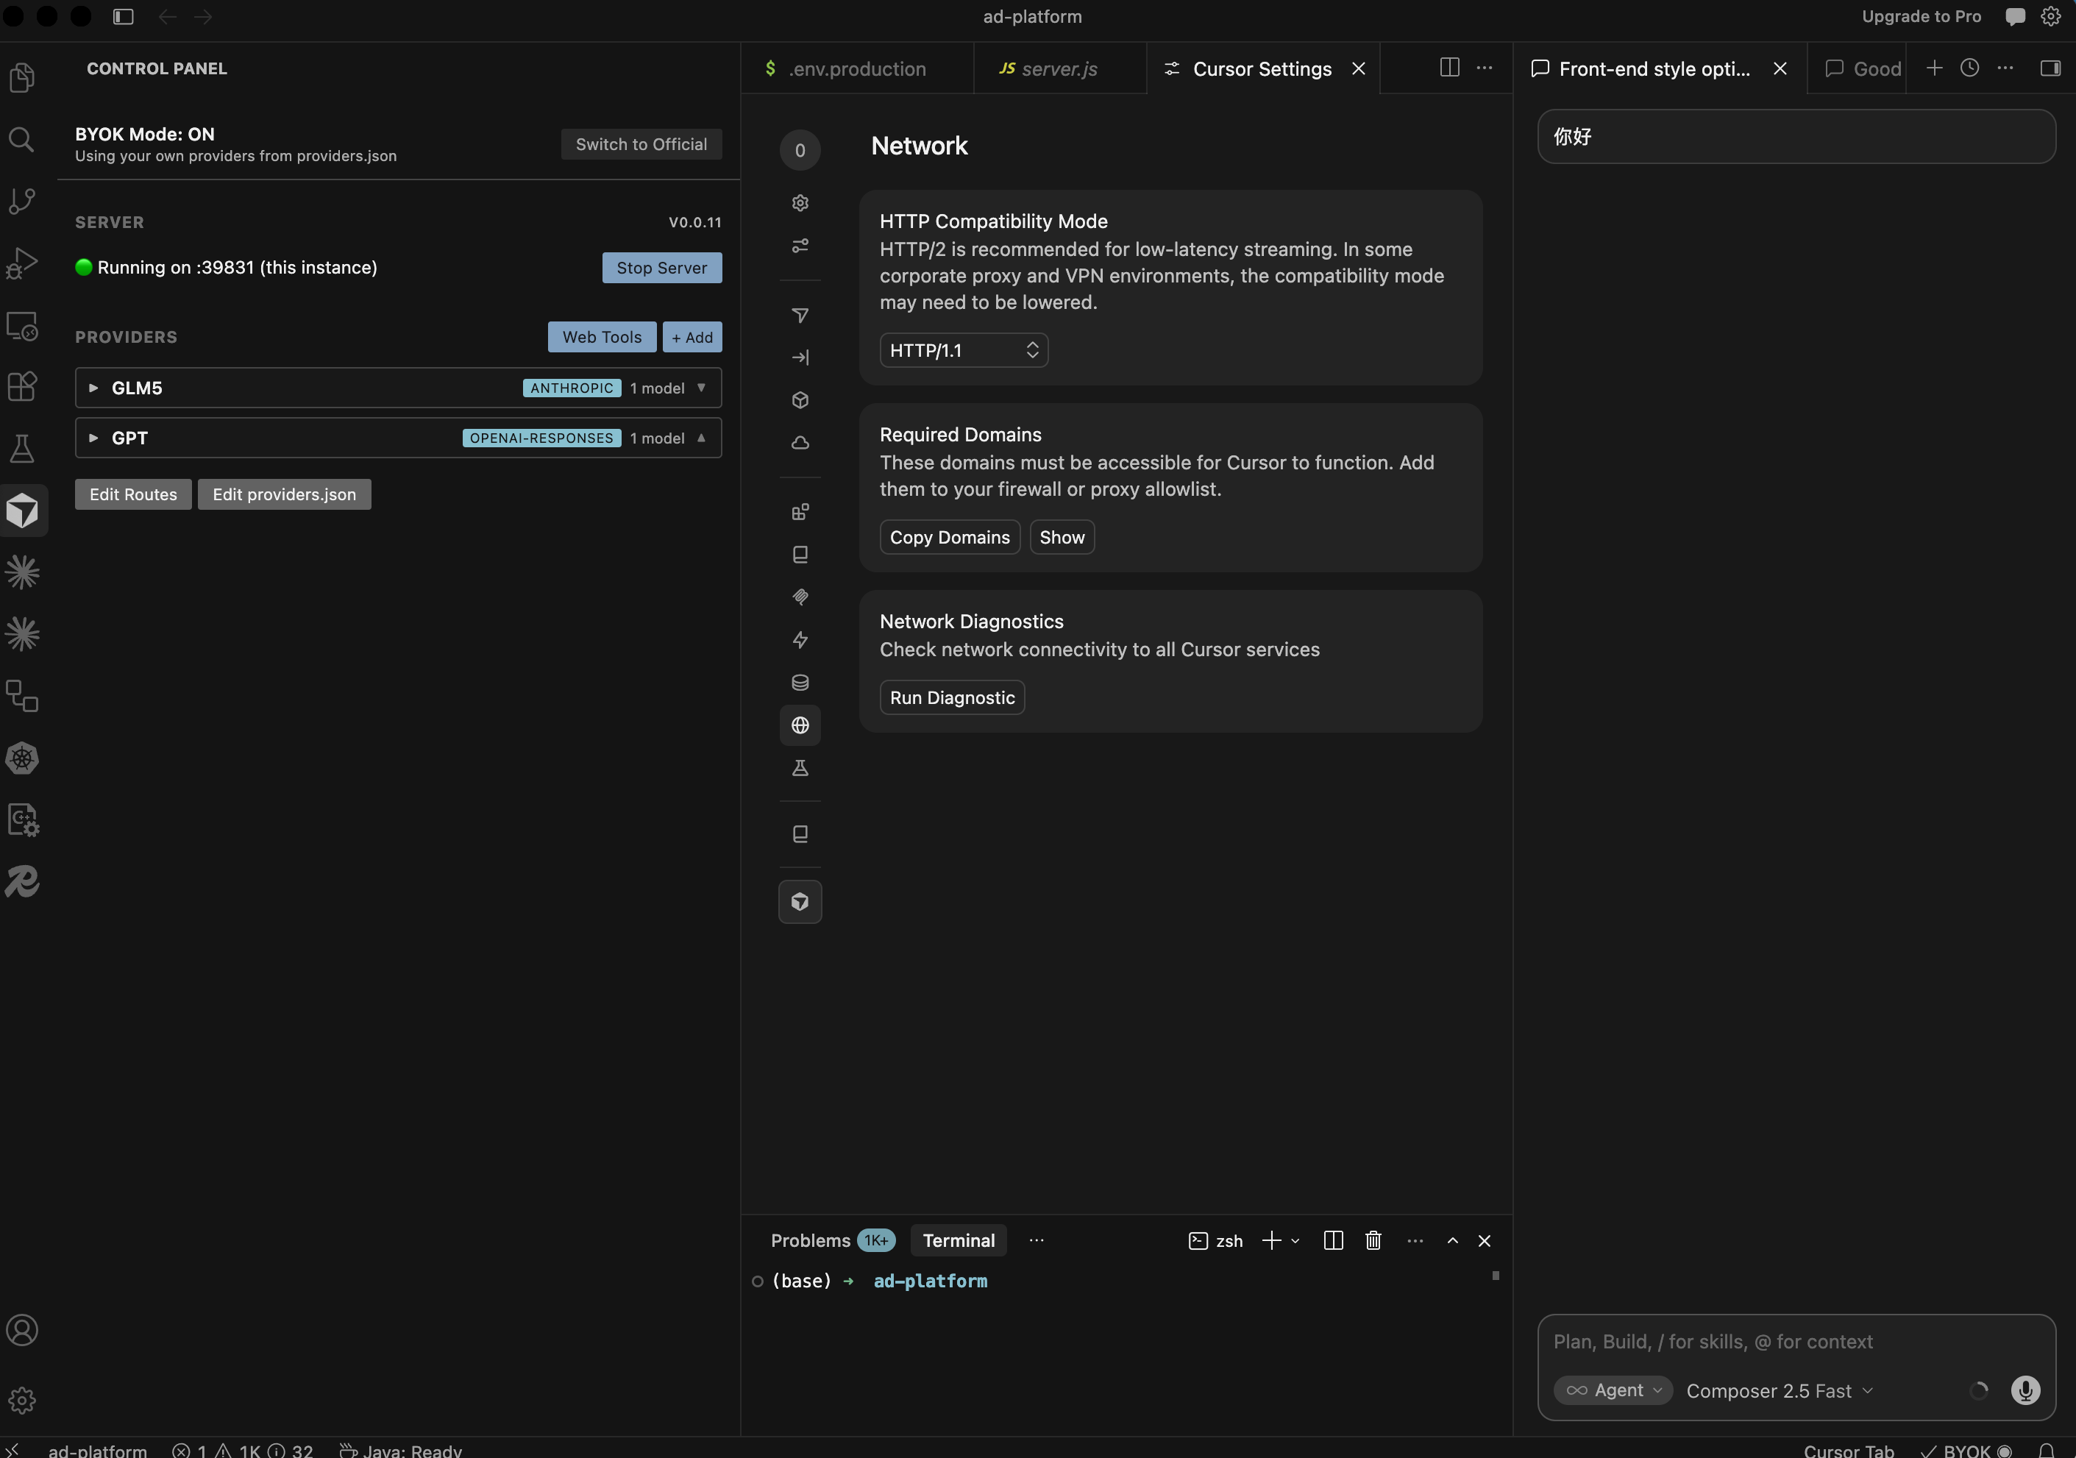Screen dimensions: 2076x1458
Task: Split the terminal panel
Action: (x=1333, y=1241)
